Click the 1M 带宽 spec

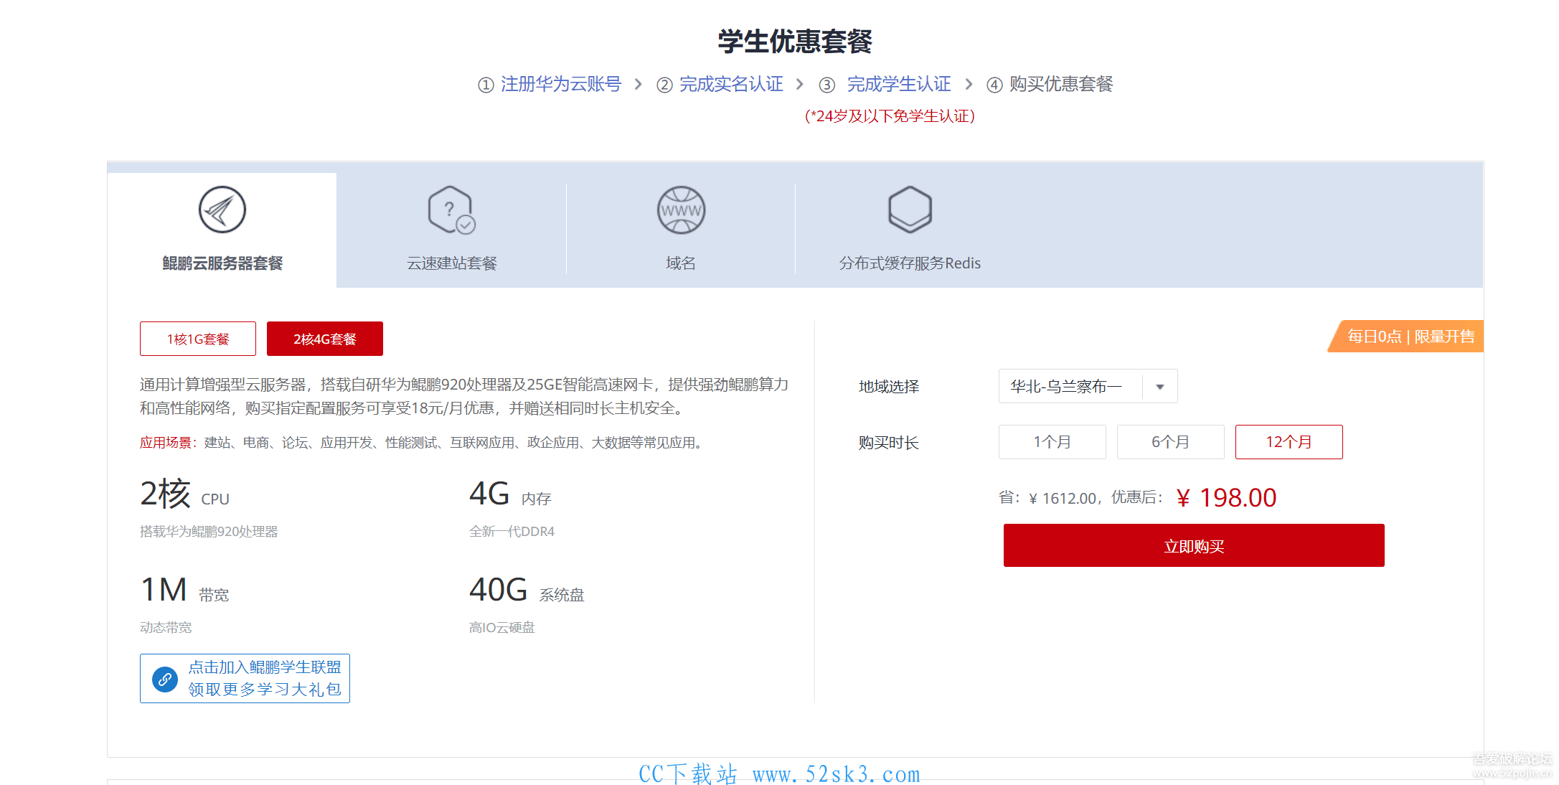point(184,591)
